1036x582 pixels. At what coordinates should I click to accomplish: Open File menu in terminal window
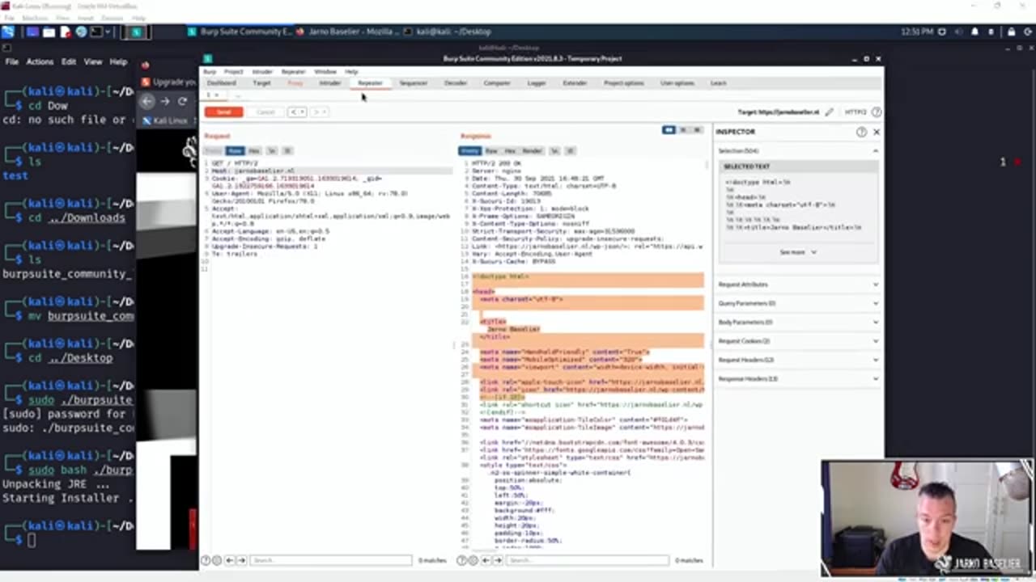tap(12, 61)
